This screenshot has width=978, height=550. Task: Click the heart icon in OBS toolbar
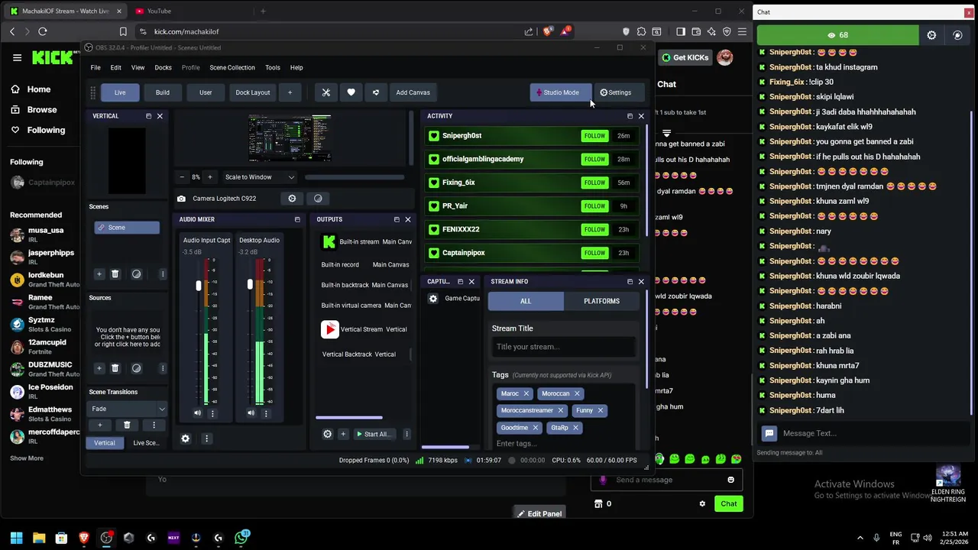click(x=351, y=92)
